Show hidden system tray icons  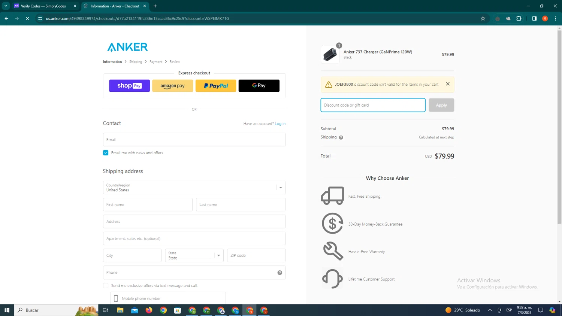(x=490, y=310)
